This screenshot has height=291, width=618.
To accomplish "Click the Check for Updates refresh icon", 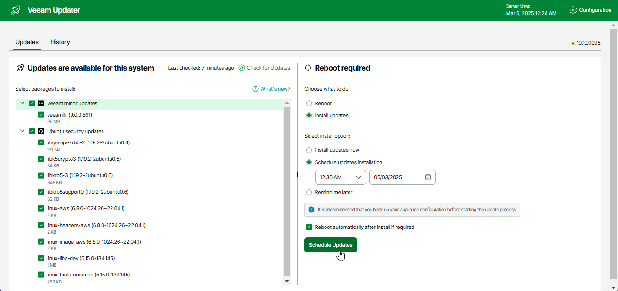I will 242,68.
